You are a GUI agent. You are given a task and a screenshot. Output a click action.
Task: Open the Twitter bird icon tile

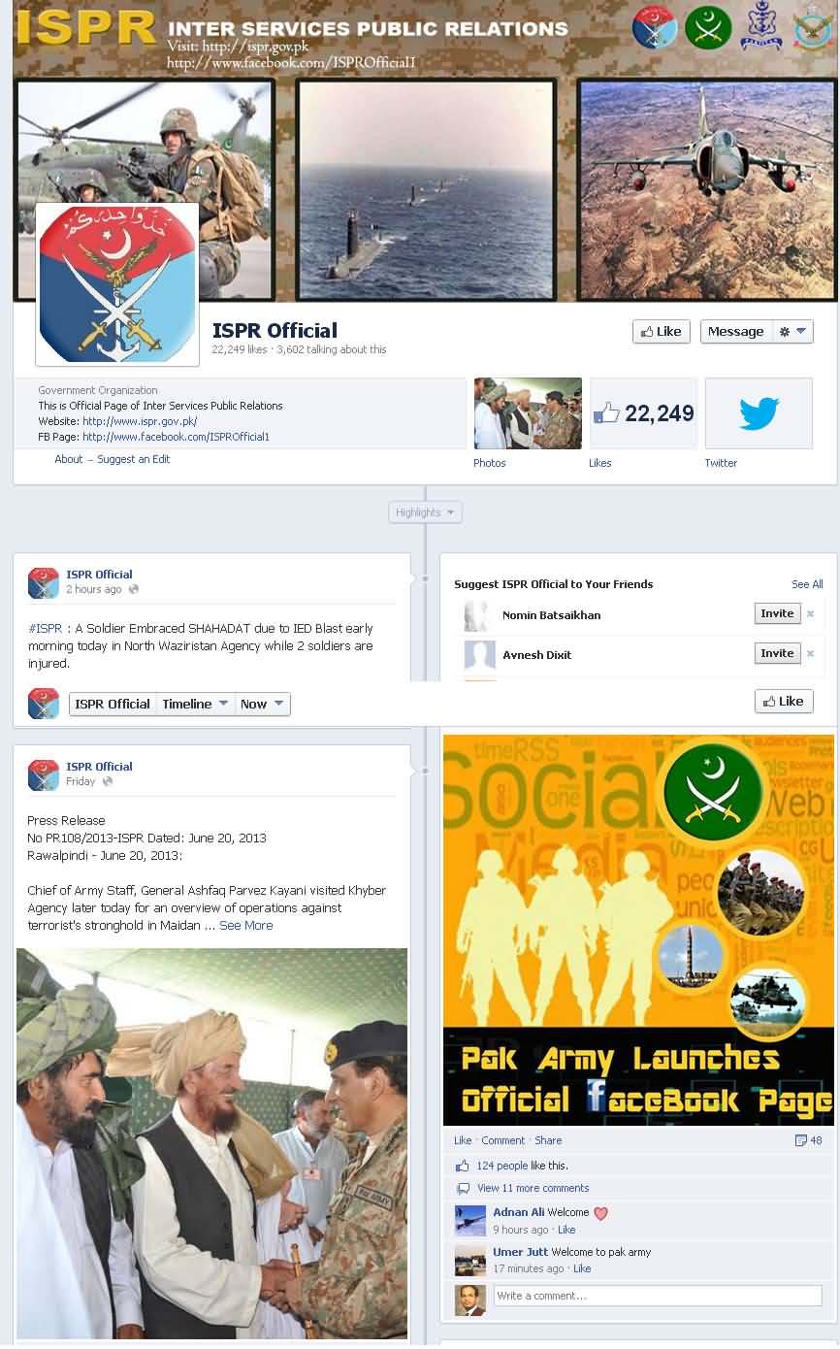[x=759, y=413]
